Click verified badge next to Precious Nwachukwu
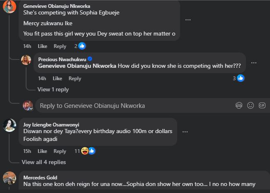Screen dimensions: 270x193 click(x=90, y=59)
